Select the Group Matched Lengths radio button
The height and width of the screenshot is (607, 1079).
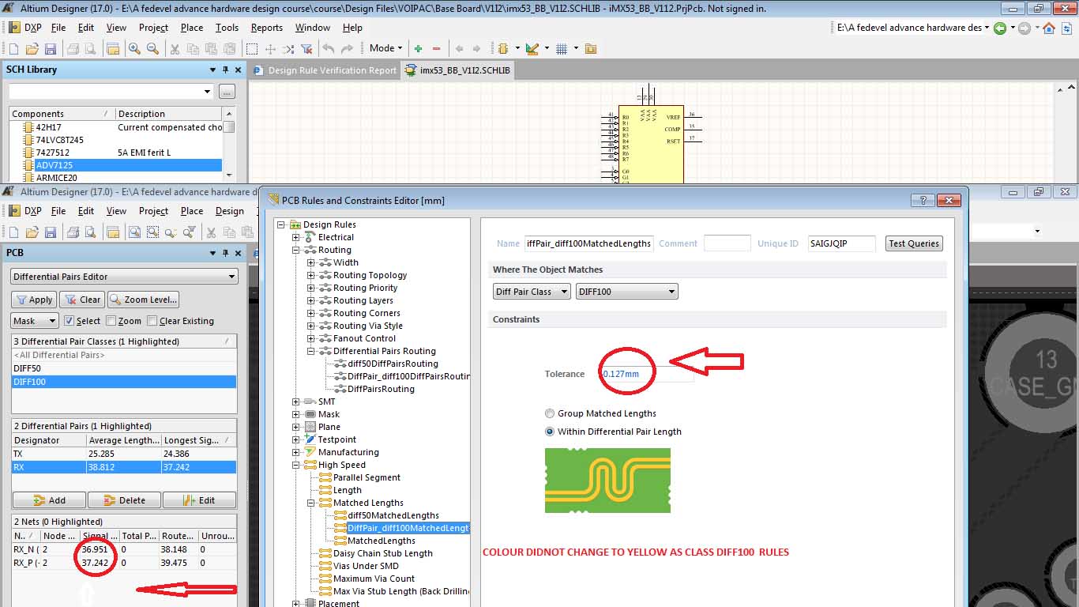click(550, 413)
